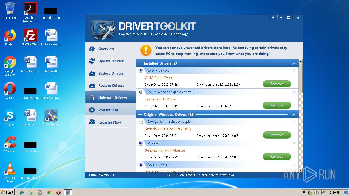Click Register Now
The width and height of the screenshot is (349, 196).
click(110, 122)
